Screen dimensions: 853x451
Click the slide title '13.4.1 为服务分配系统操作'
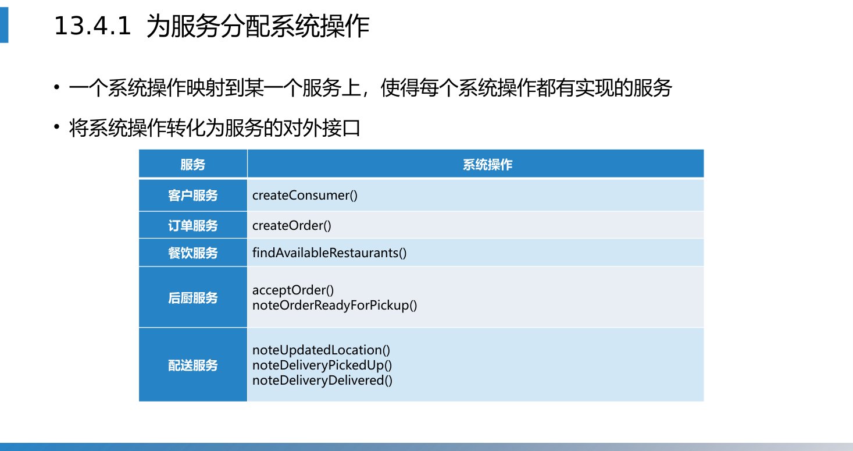(x=211, y=27)
